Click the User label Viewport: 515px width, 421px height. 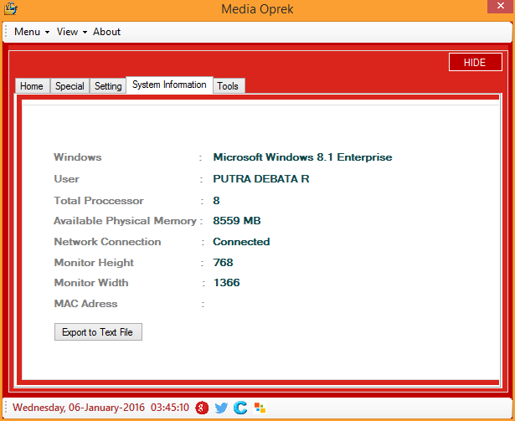click(x=67, y=179)
